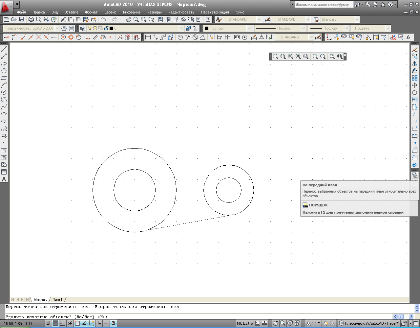
Task: Click the МОДЕЛЬ button in status bar
Action: (x=244, y=323)
